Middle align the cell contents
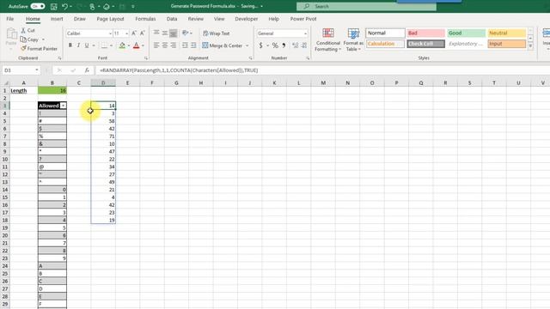This screenshot has height=309, width=550. click(165, 33)
